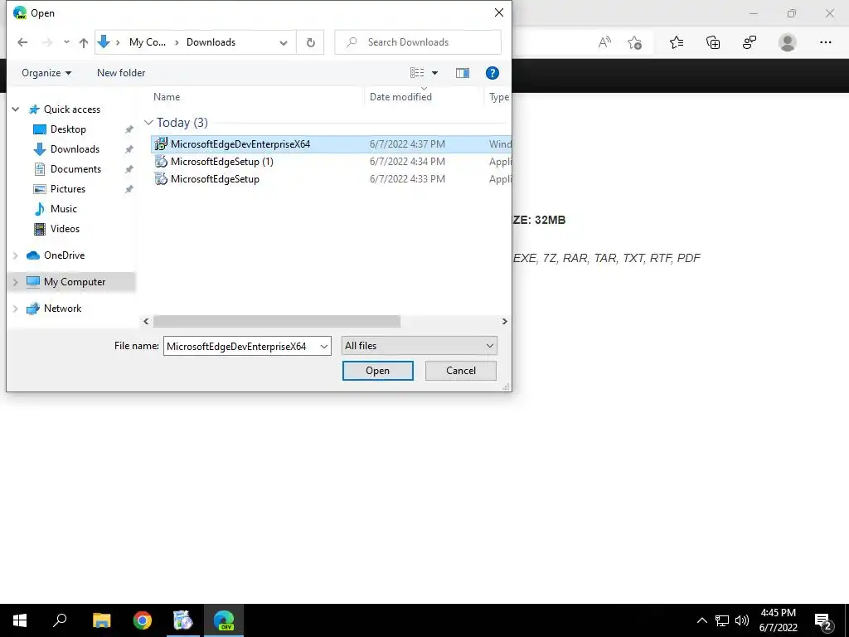Open Google Chrome from taskbar
This screenshot has width=849, height=637.
point(143,620)
